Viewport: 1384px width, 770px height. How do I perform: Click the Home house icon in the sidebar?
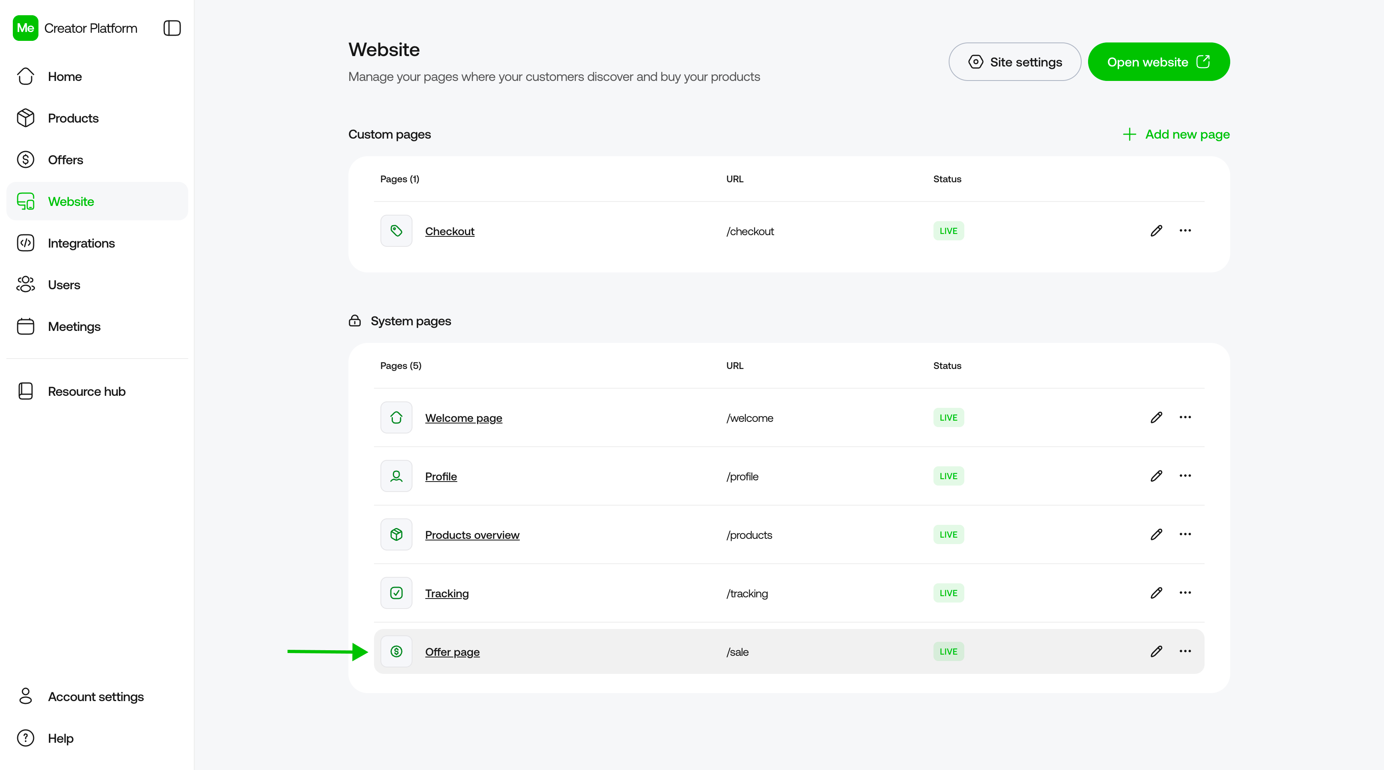click(x=25, y=76)
